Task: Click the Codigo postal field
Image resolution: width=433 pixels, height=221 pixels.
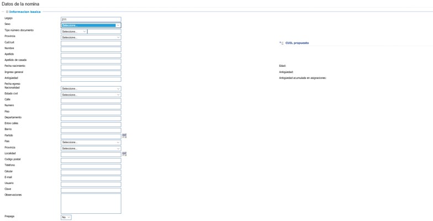Action: click(91, 160)
